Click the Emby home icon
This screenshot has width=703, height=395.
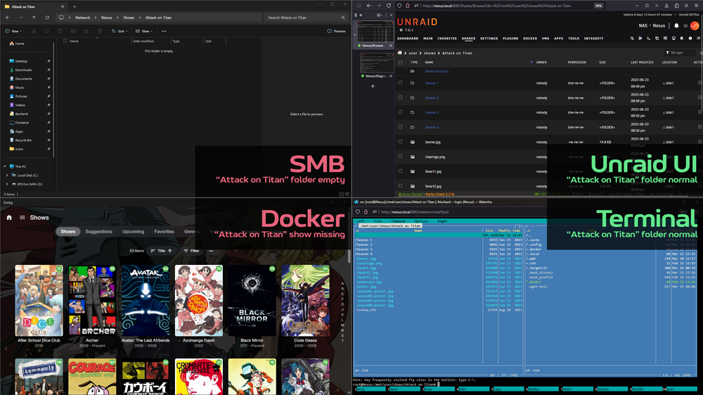pos(9,217)
